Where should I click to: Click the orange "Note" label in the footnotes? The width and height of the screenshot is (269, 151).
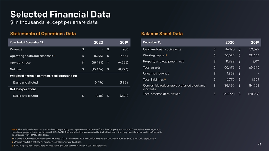click(x=14, y=129)
